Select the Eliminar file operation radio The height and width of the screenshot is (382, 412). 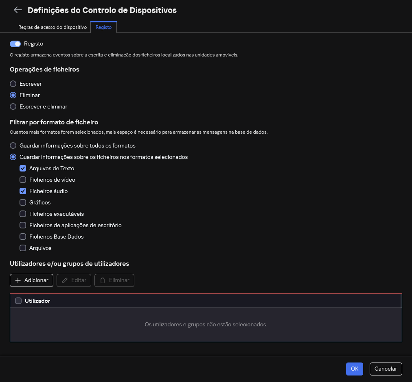point(13,95)
